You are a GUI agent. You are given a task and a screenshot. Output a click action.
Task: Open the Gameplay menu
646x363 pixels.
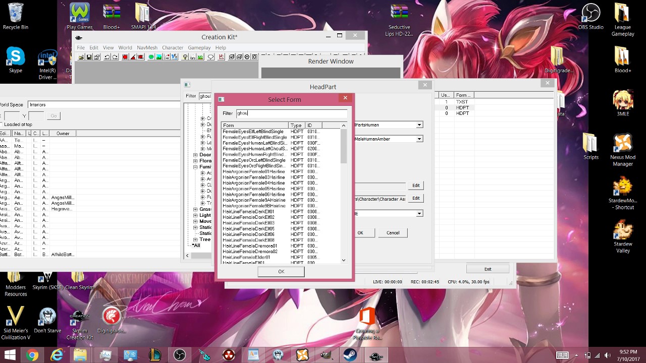[x=199, y=47]
